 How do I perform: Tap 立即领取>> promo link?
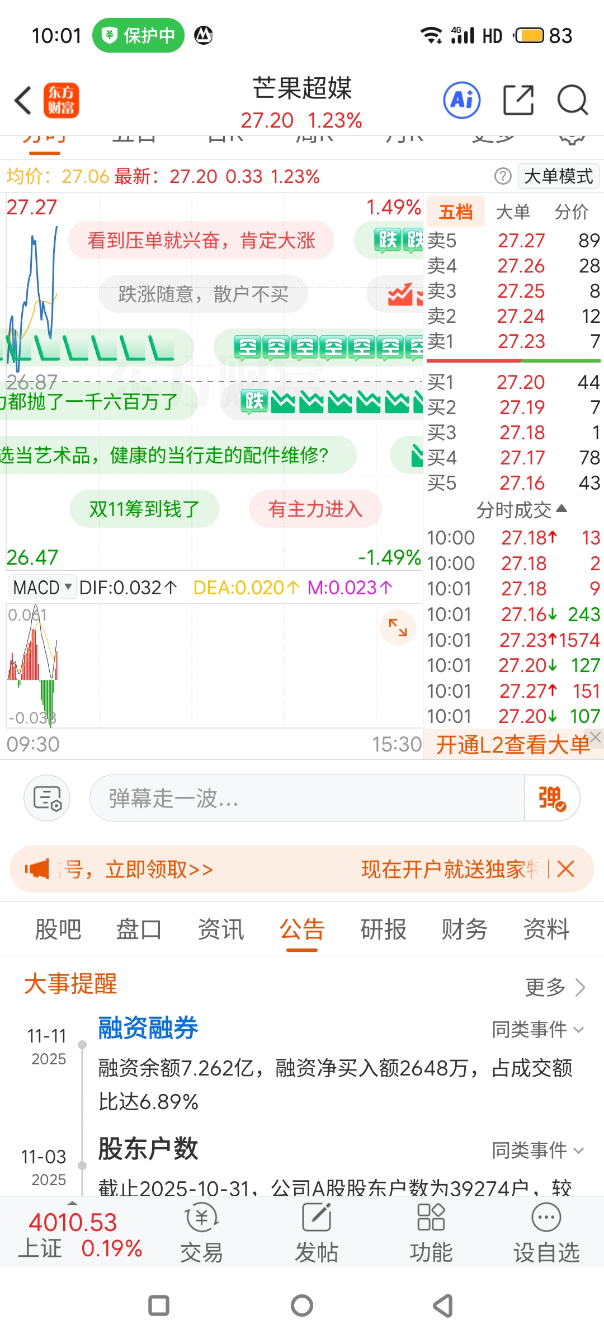pos(159,869)
